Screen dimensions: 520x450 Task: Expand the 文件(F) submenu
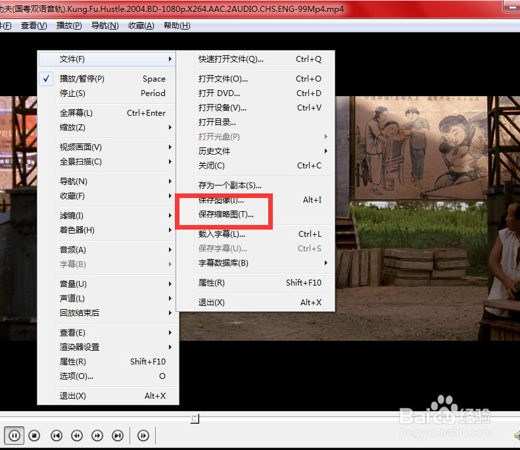pos(107,59)
